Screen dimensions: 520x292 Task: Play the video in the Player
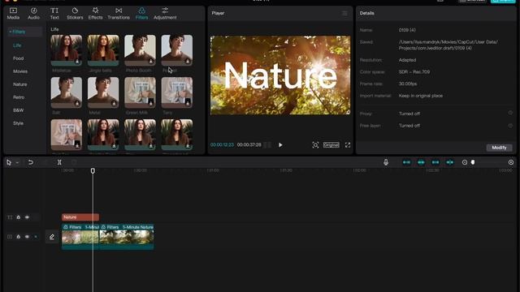click(x=280, y=145)
